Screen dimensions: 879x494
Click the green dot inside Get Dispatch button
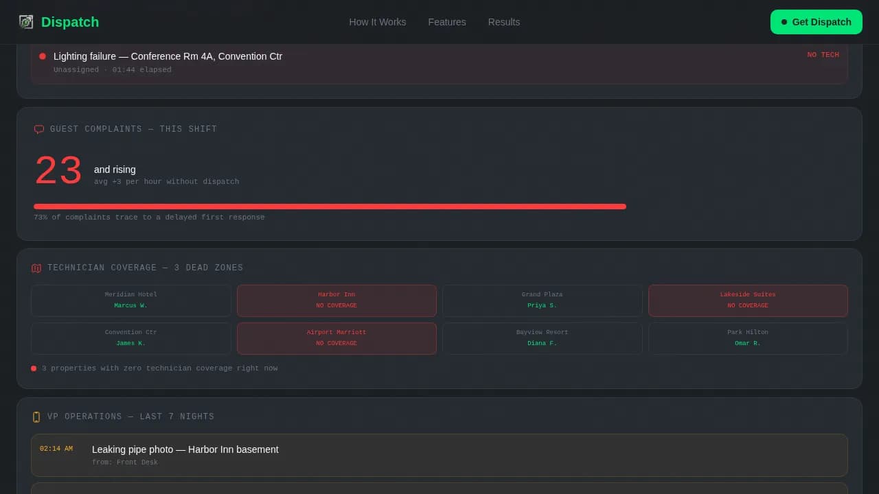tap(783, 22)
